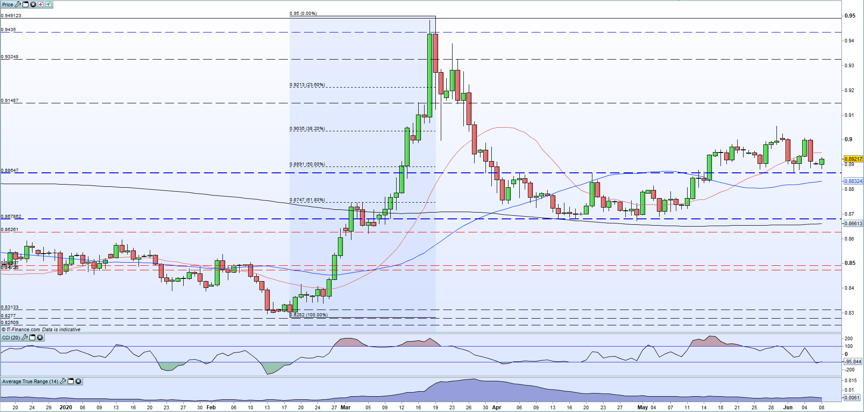Click the Mar label on time axis
864x412 pixels.
pyautogui.click(x=346, y=407)
